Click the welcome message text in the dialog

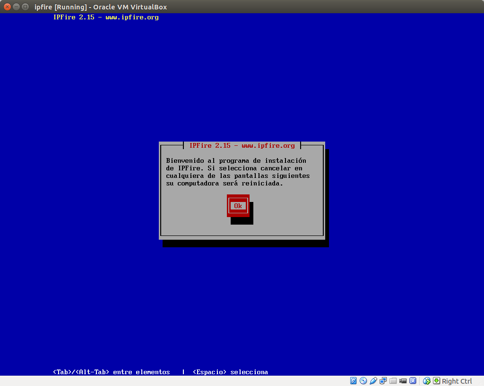point(237,172)
